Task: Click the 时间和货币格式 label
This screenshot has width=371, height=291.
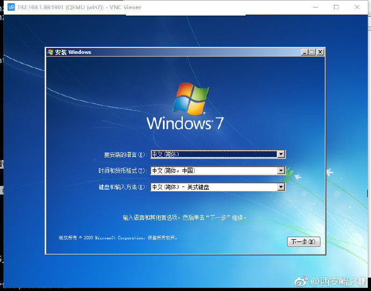Action: 123,170
